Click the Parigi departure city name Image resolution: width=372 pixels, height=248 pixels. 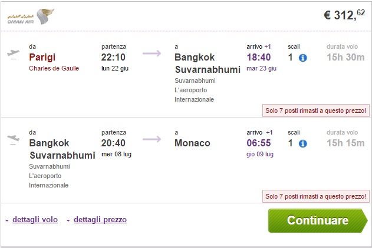coord(45,57)
